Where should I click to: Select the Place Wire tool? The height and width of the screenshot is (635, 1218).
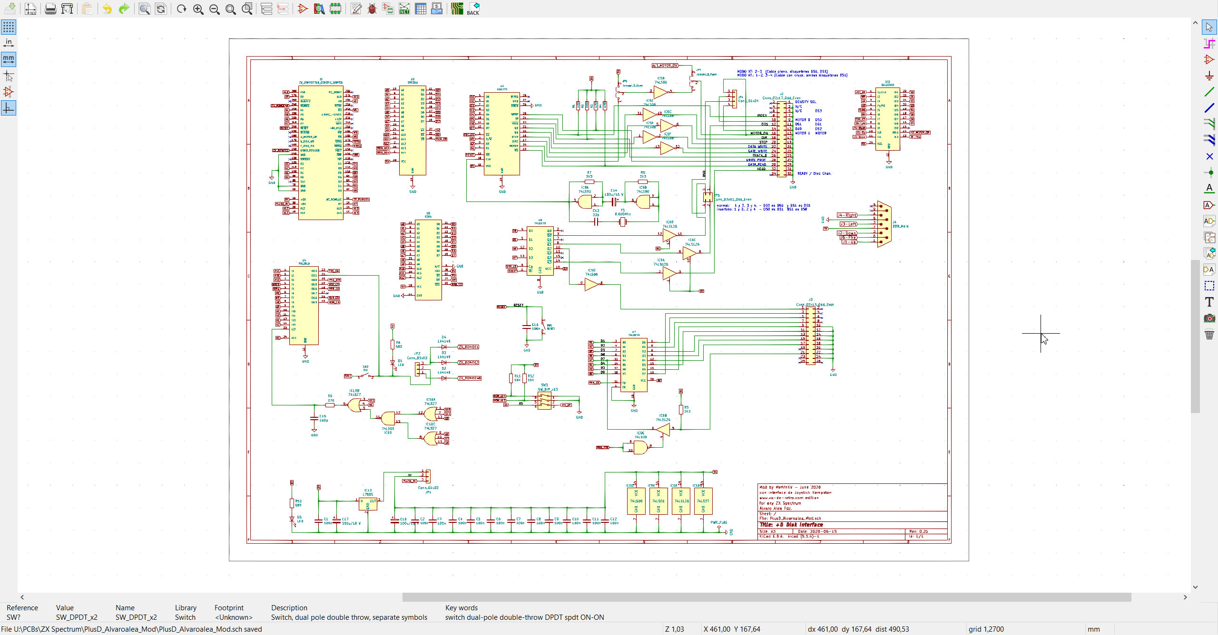[1209, 92]
